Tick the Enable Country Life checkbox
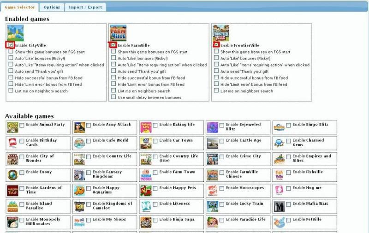369x233 pixels. (x=89, y=157)
